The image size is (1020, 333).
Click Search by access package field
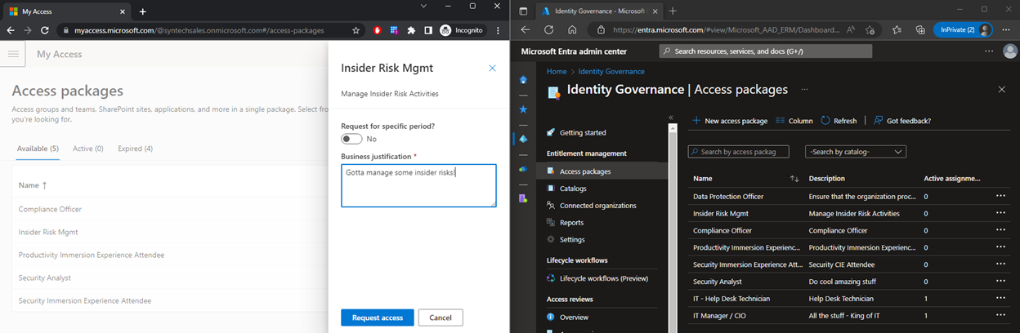tap(738, 152)
